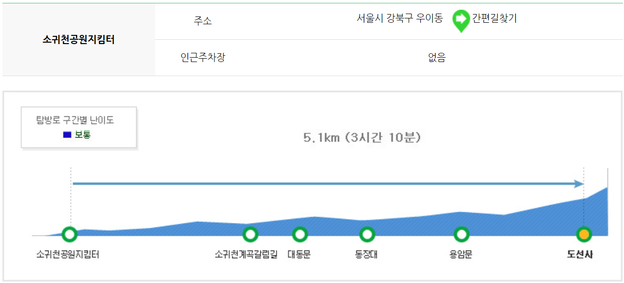The image size is (624, 283).
Task: Click the 동장대 waypoint circle icon
Action: 368,234
